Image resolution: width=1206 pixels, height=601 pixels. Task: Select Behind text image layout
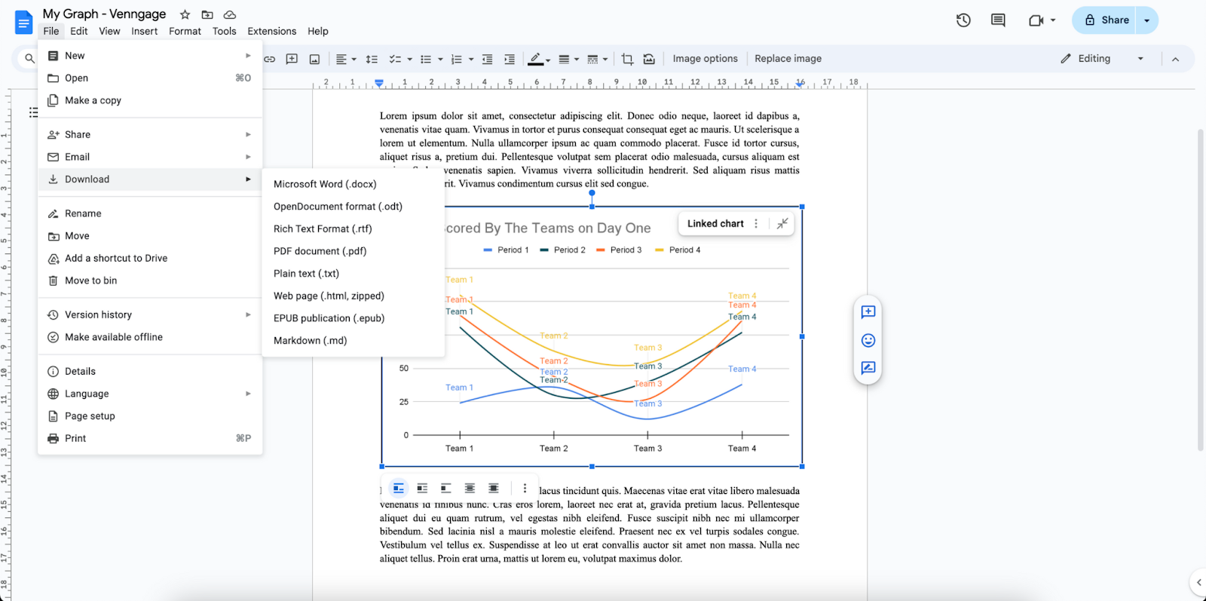470,488
